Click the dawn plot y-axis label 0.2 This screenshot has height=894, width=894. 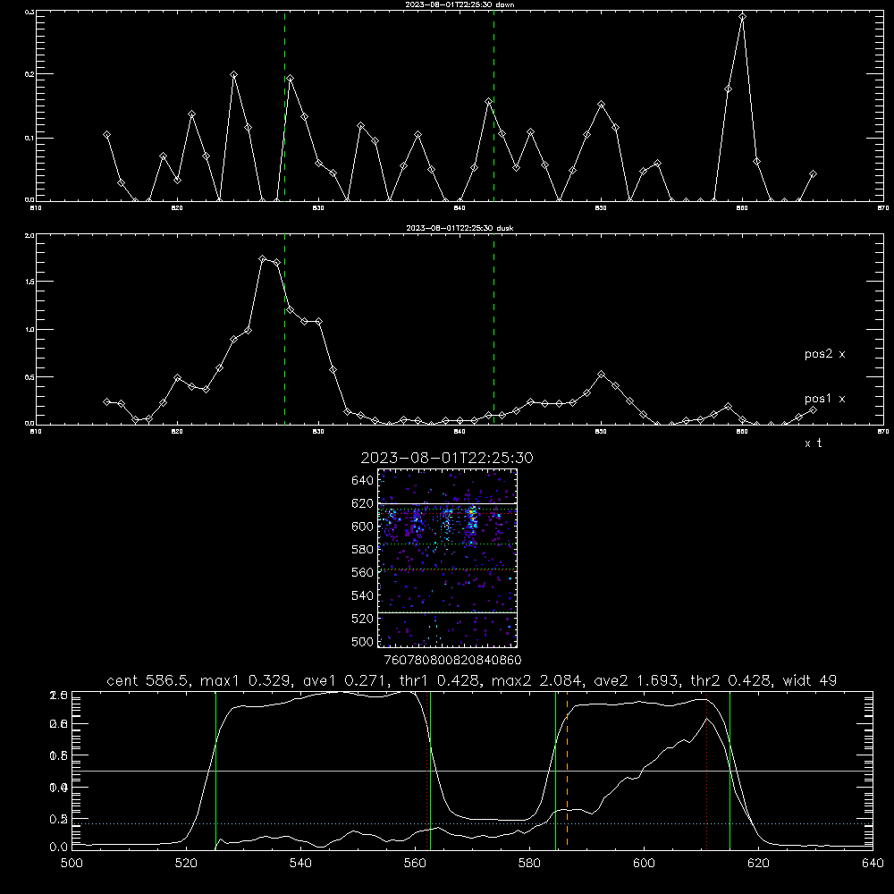point(30,74)
